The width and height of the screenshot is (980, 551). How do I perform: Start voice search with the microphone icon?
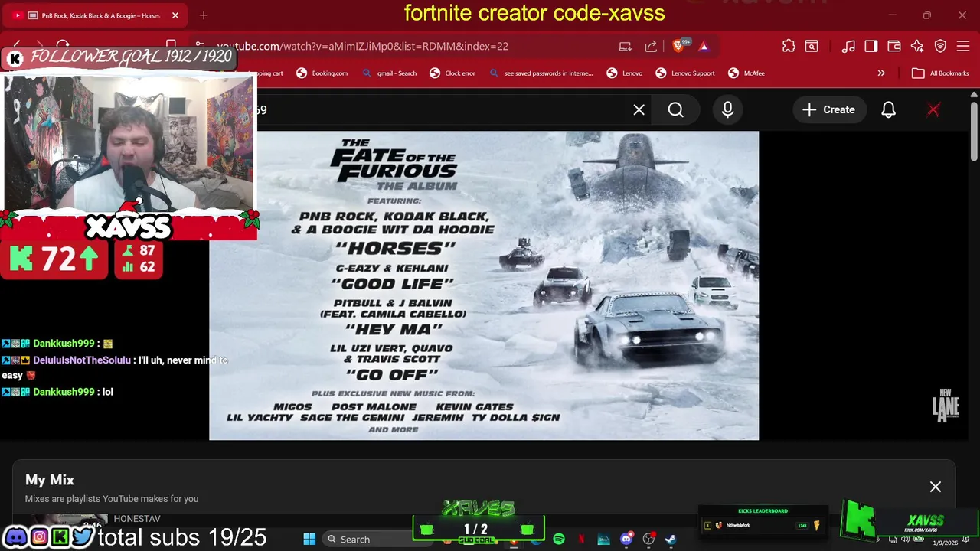point(727,109)
